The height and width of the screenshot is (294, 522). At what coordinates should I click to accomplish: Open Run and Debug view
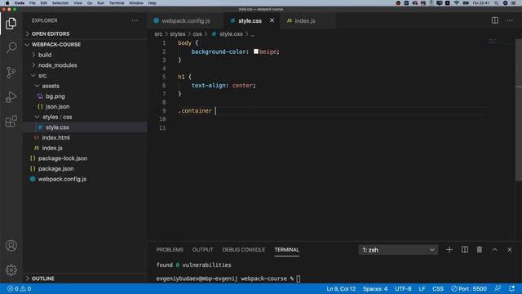11,96
